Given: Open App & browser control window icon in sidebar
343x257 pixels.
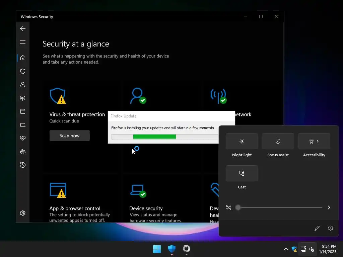Looking at the screenshot, I should tap(23, 111).
